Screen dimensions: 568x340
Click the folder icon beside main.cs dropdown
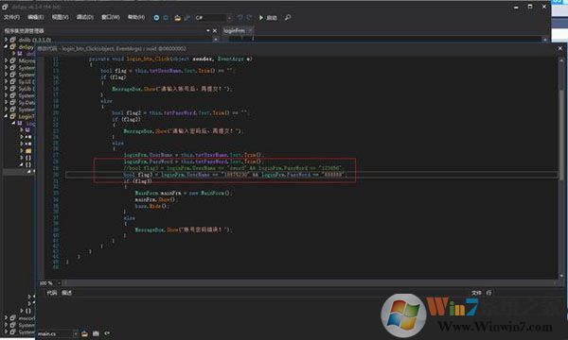pyautogui.click(x=84, y=333)
